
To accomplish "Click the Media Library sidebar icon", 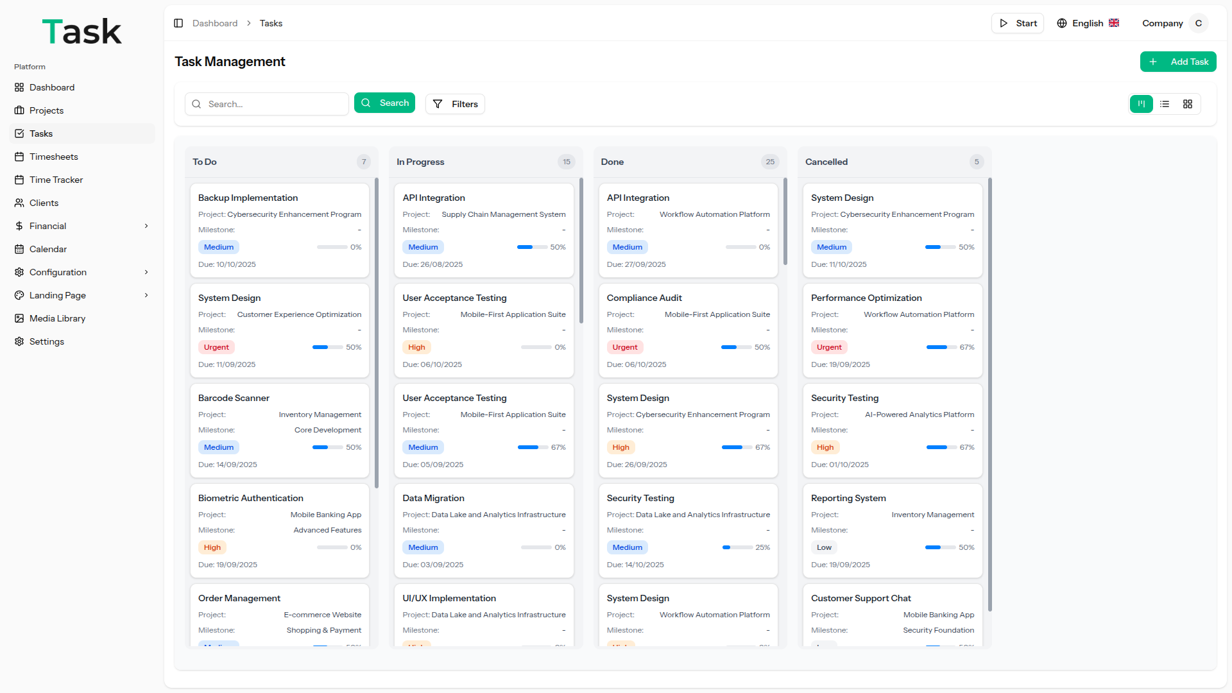I will pos(19,318).
